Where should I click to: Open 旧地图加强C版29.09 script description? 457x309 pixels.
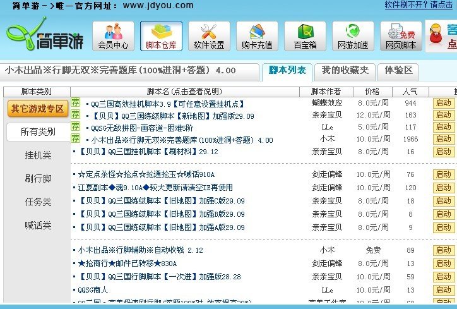coord(161,201)
